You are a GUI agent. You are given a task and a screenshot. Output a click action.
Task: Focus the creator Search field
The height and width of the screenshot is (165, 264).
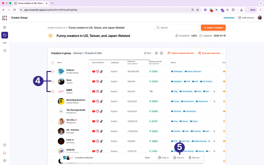click(x=177, y=28)
